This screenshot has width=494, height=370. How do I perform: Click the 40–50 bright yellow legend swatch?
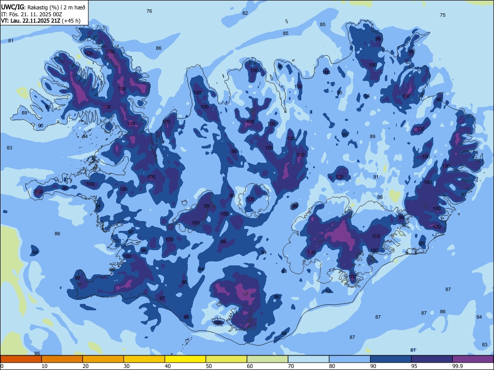(185, 359)
